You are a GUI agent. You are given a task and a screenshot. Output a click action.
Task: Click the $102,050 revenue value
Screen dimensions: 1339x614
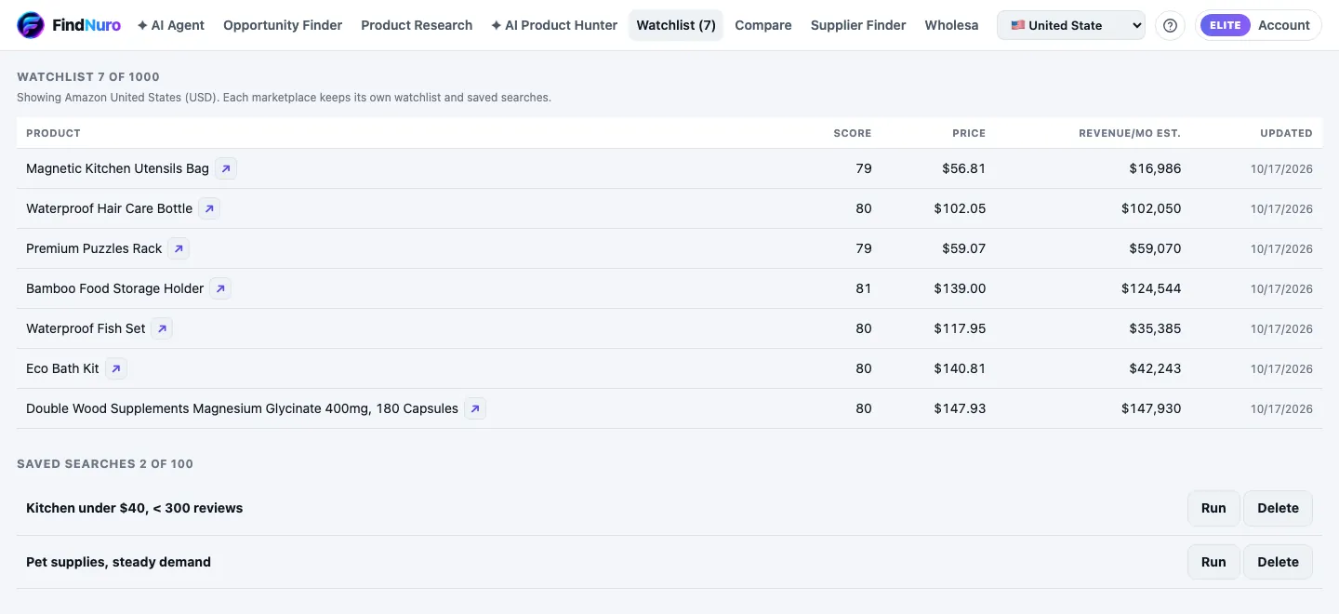tap(1151, 208)
